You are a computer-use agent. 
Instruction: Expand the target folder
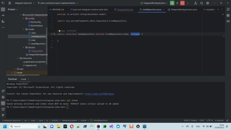[12, 73]
